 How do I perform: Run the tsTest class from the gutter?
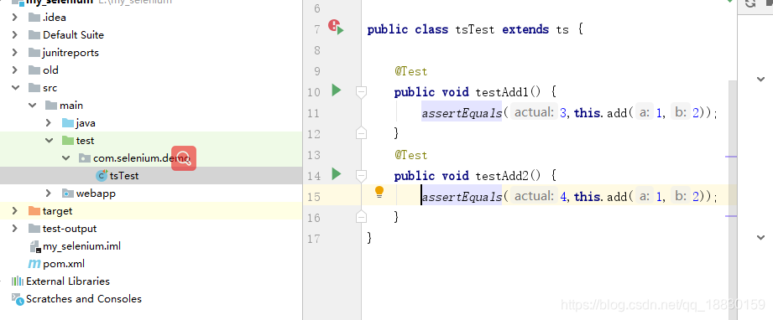tap(337, 27)
